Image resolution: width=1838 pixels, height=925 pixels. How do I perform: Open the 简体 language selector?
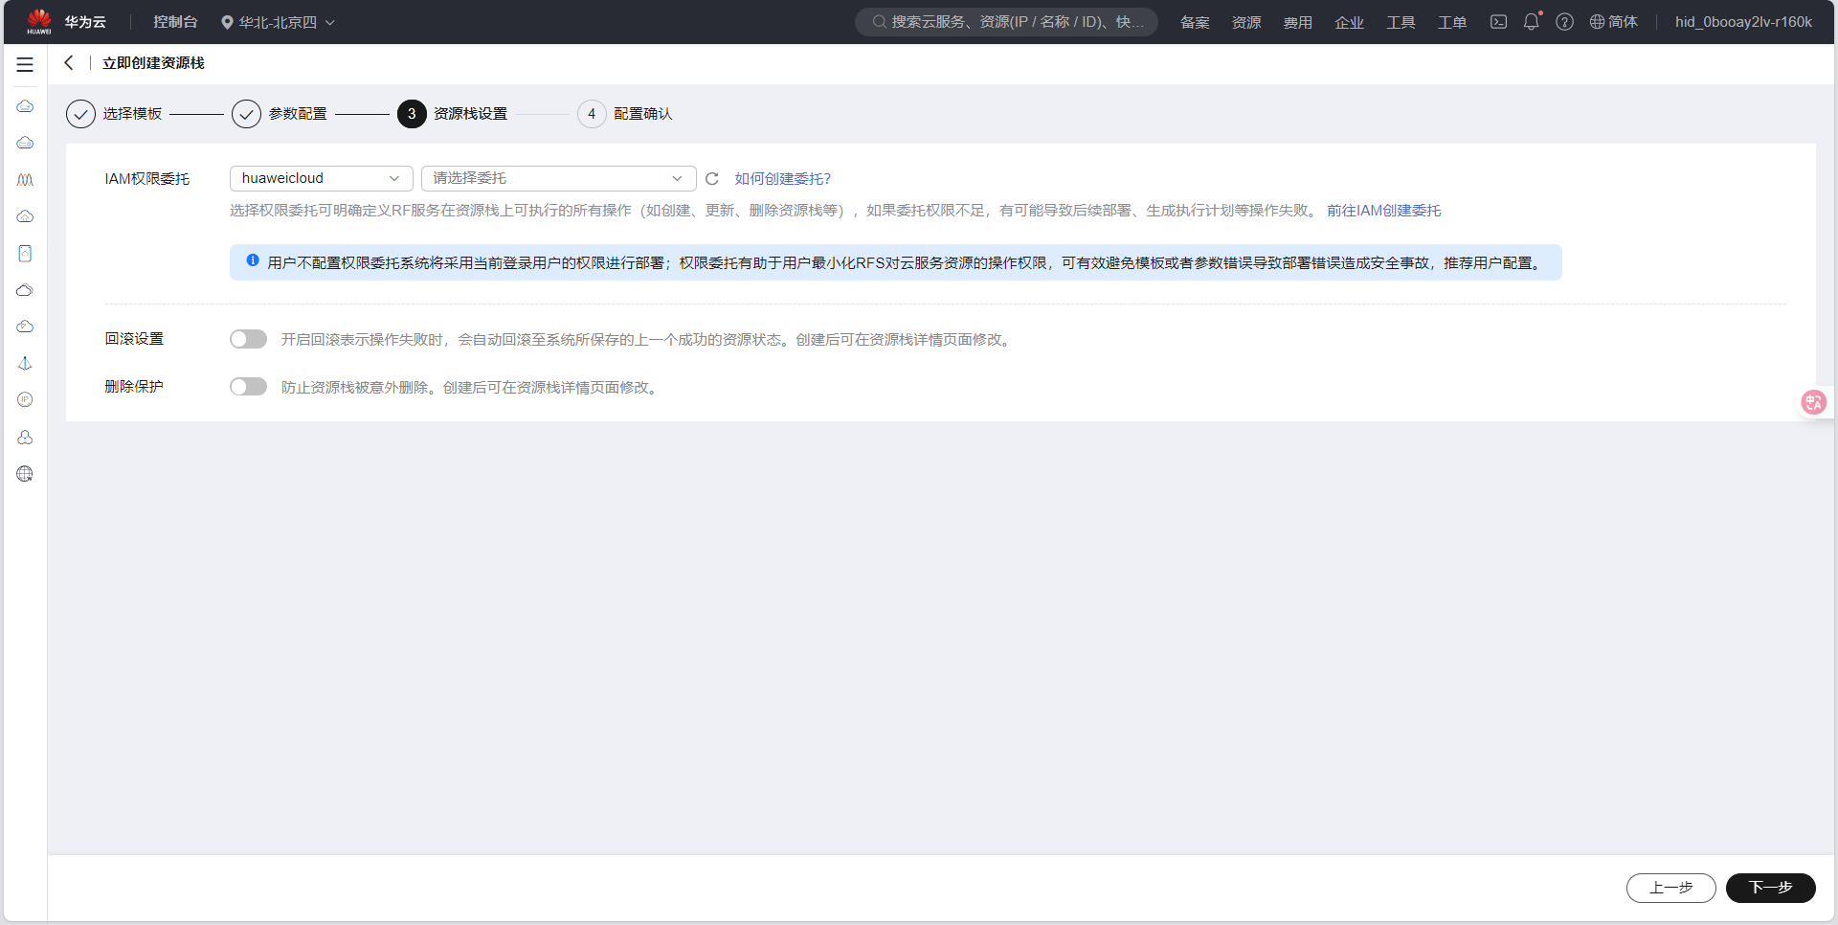point(1614,22)
